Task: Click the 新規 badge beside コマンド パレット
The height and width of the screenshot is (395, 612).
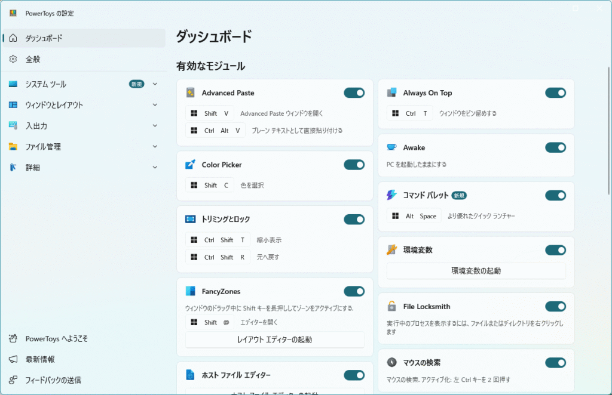Action: [x=459, y=196]
